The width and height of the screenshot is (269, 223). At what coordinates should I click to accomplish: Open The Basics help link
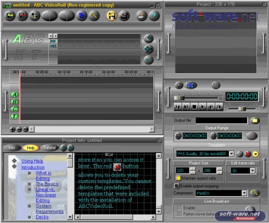(47, 184)
